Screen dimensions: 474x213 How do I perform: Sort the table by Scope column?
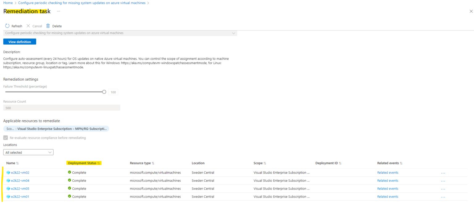pos(260,163)
